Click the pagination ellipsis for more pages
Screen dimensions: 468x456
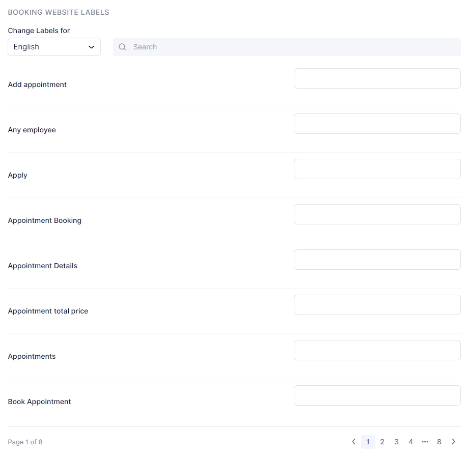[425, 442]
